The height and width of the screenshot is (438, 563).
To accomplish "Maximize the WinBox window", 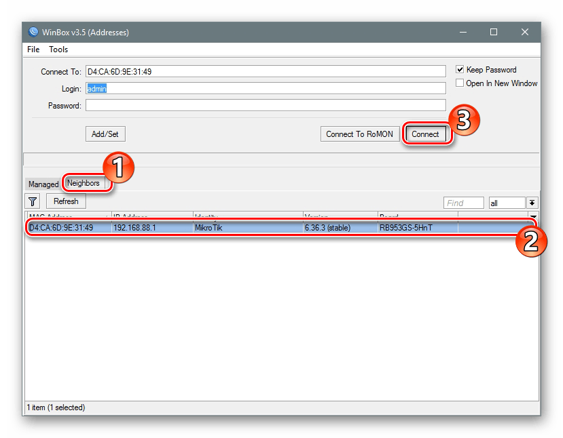I will click(494, 33).
